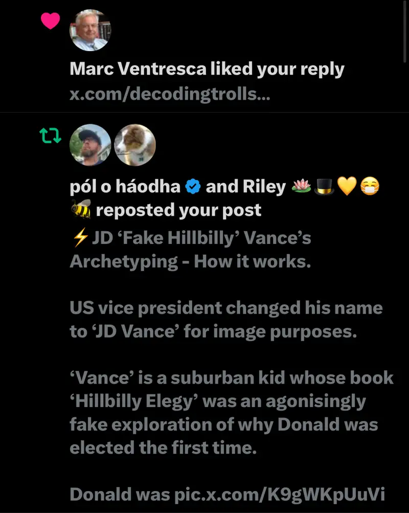Click the bee emoji before 'reposted your post'
409x513 pixels.
pyautogui.click(x=80, y=210)
